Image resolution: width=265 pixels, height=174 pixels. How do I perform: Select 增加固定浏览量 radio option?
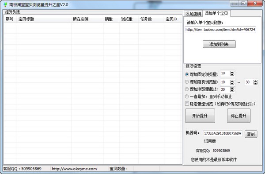click(186, 74)
